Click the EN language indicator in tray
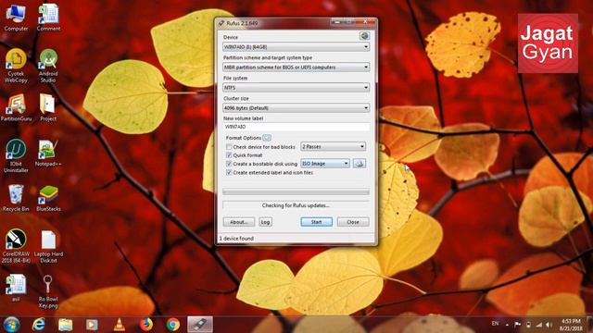The image size is (593, 333). pos(495,324)
